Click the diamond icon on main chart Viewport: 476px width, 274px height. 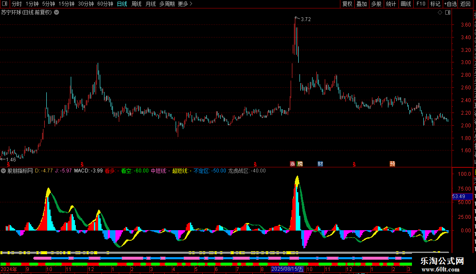pyautogui.click(x=440, y=13)
